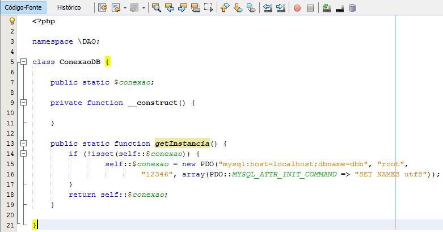Go to previous bookmark
The height and width of the screenshot is (232, 443).
pos(225,7)
